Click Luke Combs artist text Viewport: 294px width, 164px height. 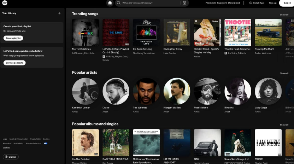[x=170, y=53]
